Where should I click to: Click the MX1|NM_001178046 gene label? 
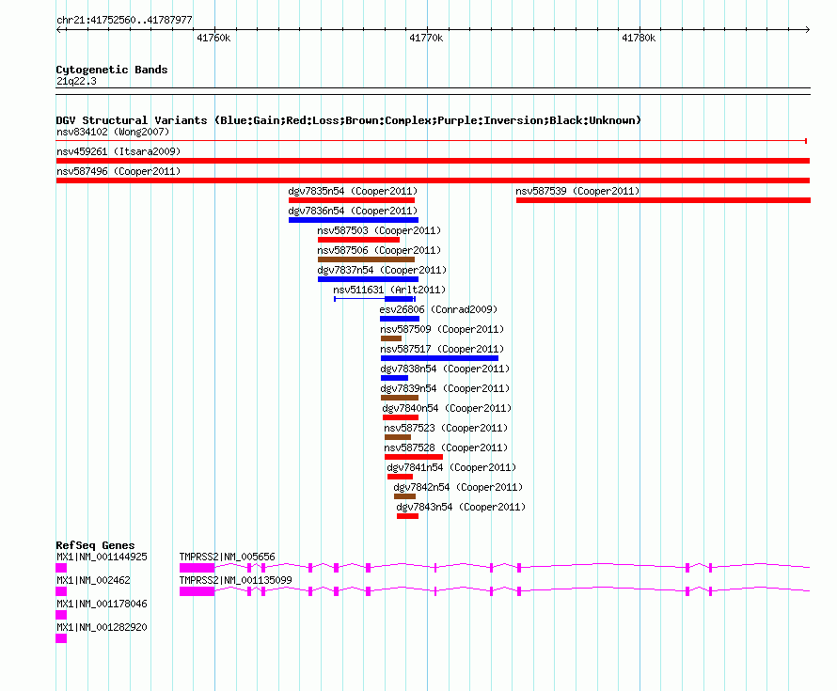point(102,604)
